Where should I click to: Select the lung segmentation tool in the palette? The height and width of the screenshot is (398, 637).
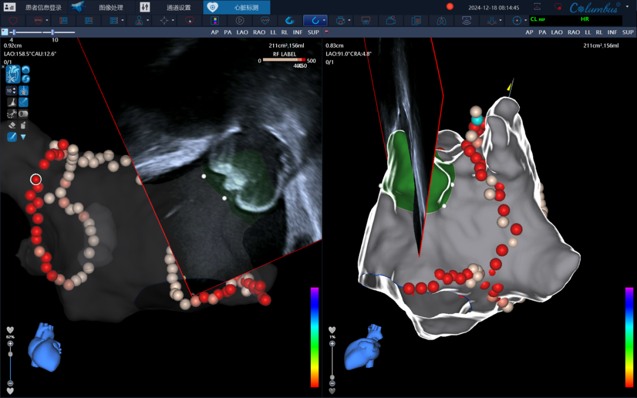pyautogui.click(x=24, y=91)
